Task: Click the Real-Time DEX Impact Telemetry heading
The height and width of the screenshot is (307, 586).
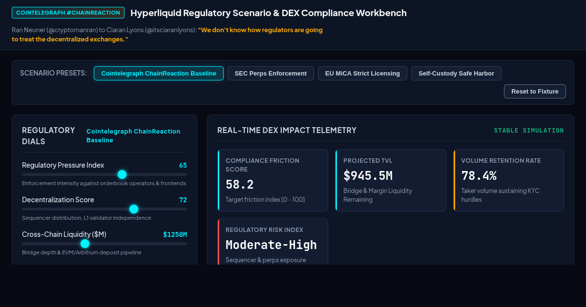Action: coord(287,130)
